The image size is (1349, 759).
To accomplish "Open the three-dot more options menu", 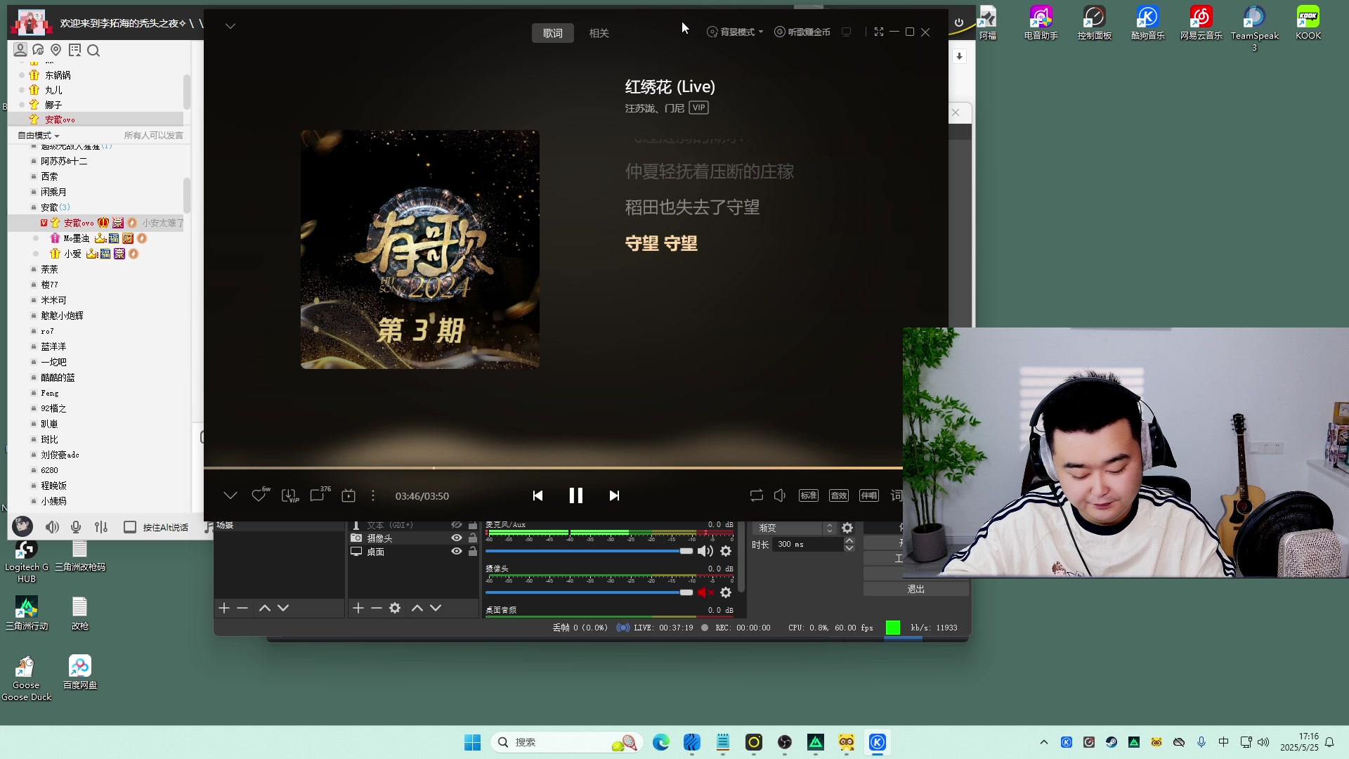I will pos(373,495).
